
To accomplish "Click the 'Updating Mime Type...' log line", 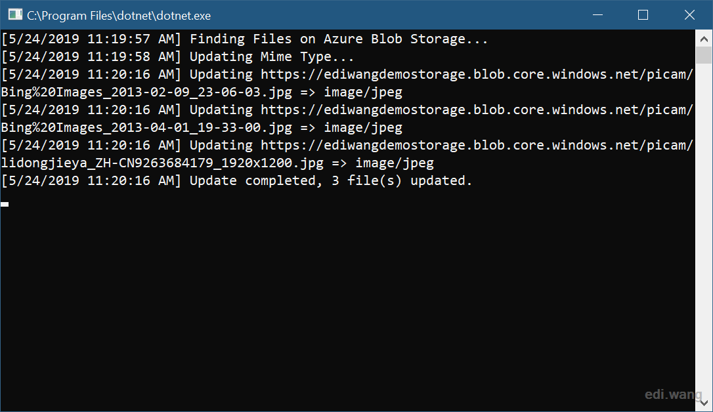I will coord(177,57).
